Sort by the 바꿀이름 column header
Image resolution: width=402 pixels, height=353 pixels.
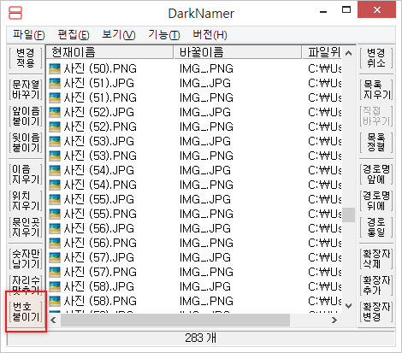(238, 52)
